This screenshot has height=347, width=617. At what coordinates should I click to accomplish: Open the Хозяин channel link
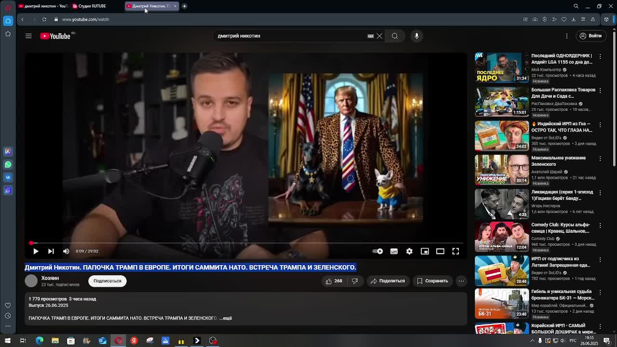click(x=50, y=278)
